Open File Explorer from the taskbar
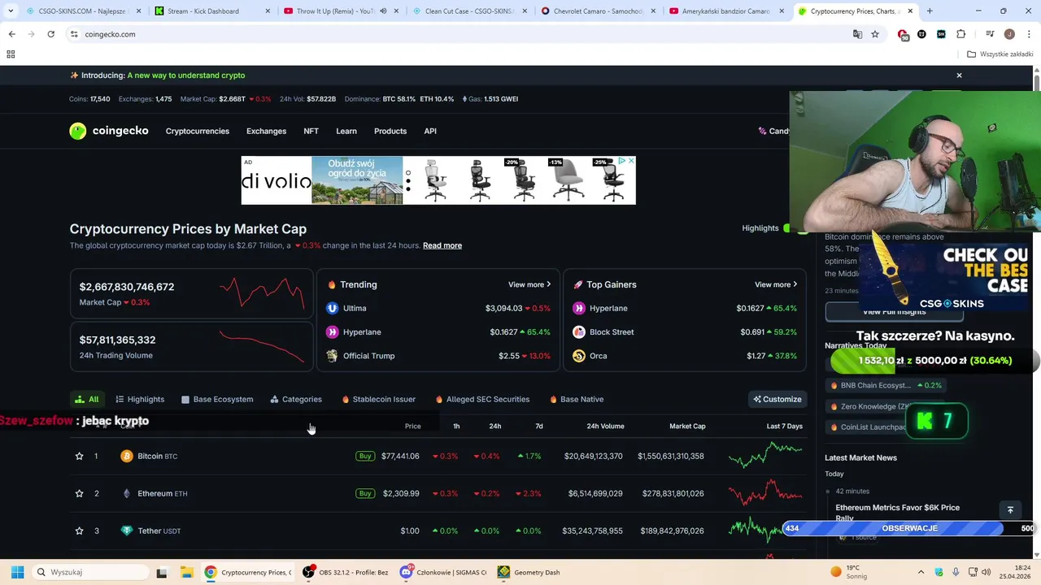1041x585 pixels. [186, 572]
